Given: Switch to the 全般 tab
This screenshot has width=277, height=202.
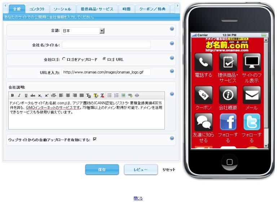Looking at the screenshot, I should click(17, 9).
